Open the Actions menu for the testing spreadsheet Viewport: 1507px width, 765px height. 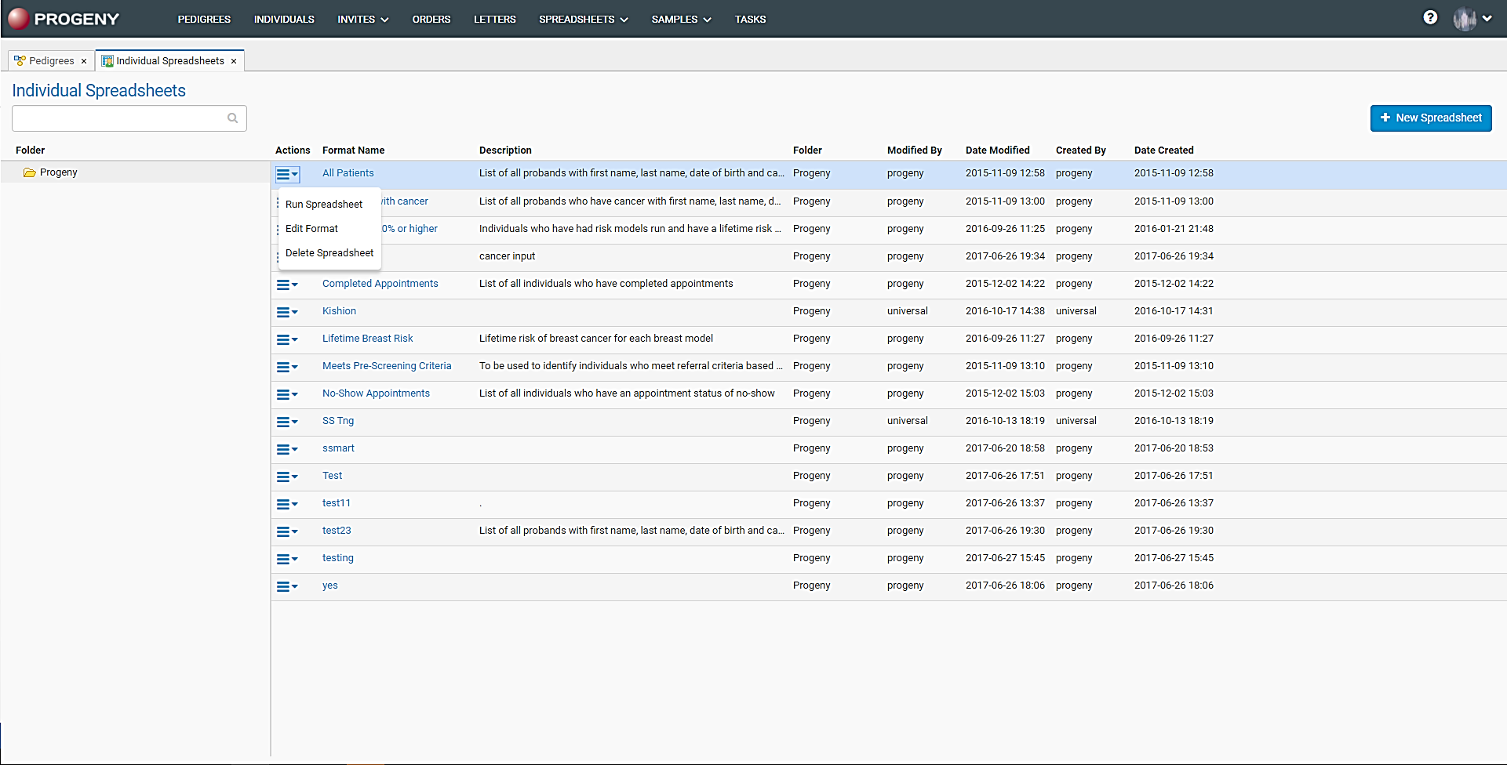coord(287,559)
